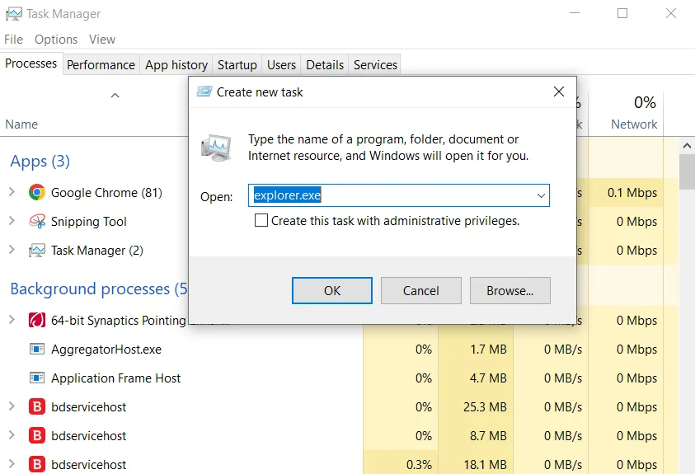Screen dimensions: 695x474
Task: Select the AggregatorHost.exe row text
Action: tap(106, 349)
